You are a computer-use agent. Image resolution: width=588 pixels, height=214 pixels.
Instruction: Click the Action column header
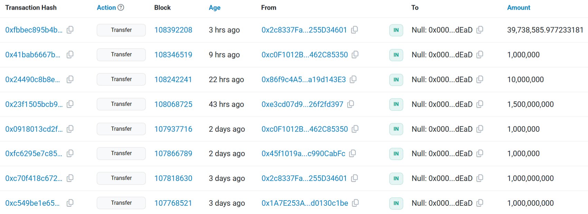(x=106, y=8)
